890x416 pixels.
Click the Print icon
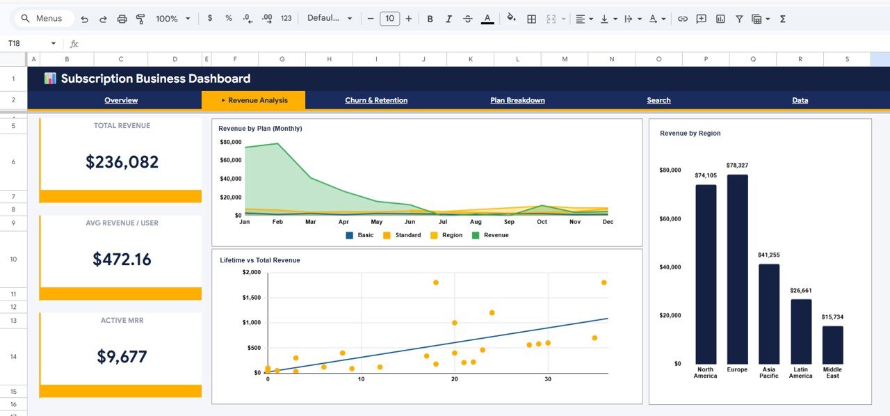click(x=122, y=19)
